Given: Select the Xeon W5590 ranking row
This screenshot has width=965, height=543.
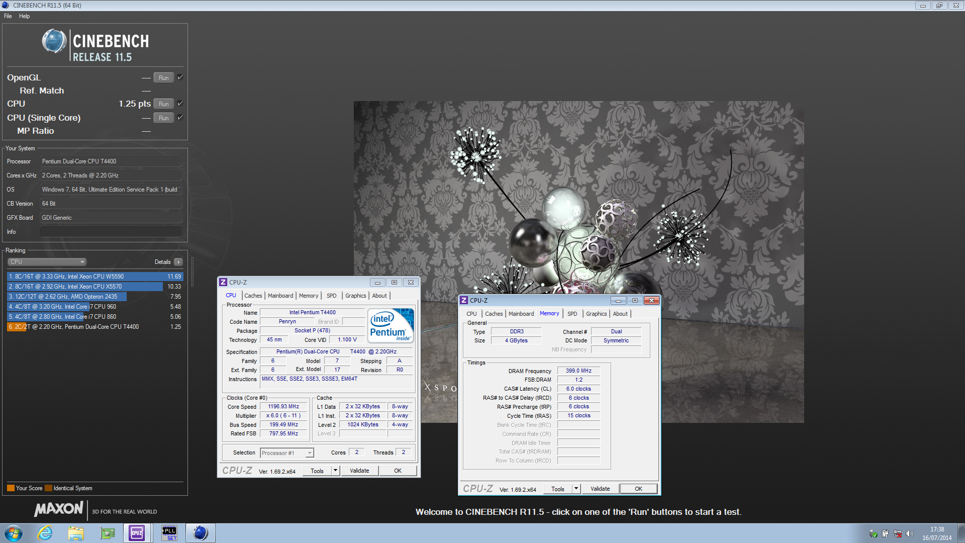Looking at the screenshot, I should [x=95, y=277].
